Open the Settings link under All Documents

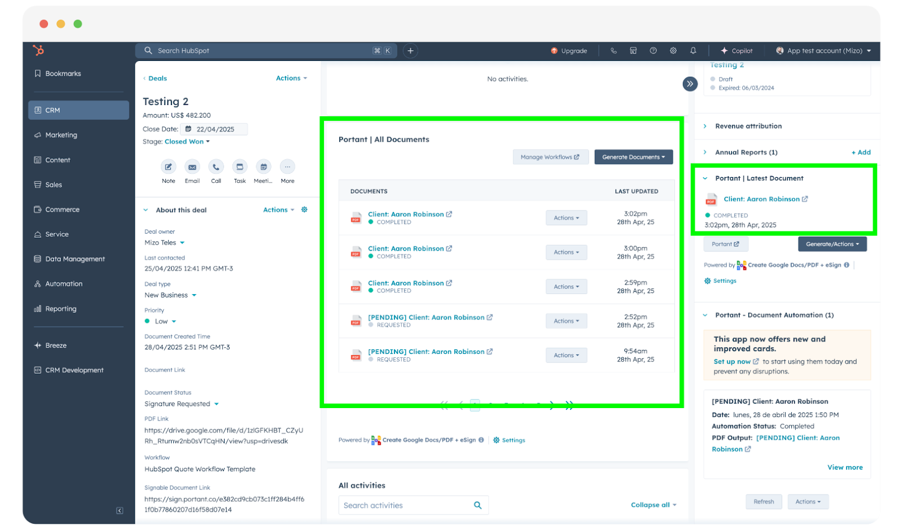(x=509, y=440)
